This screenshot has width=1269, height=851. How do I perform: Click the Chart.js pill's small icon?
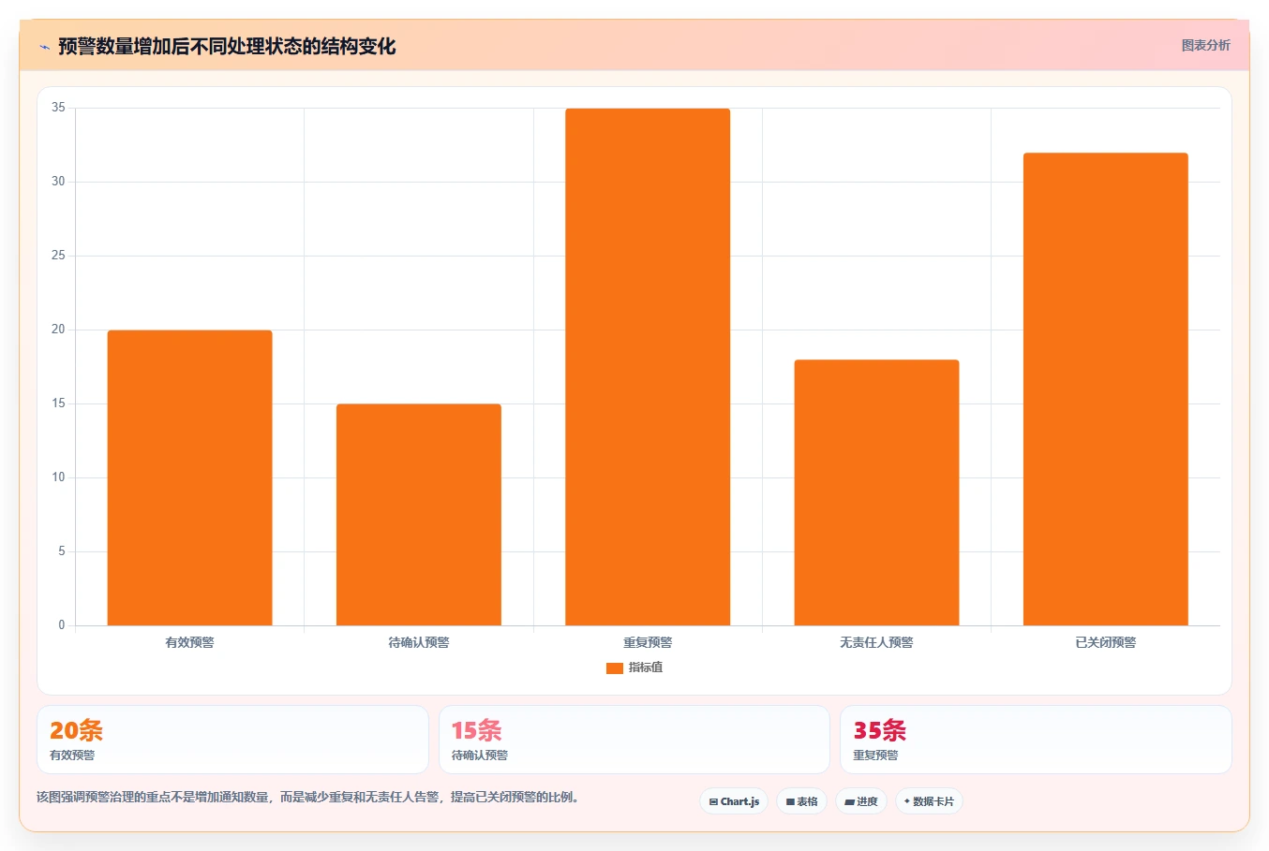[x=713, y=802]
